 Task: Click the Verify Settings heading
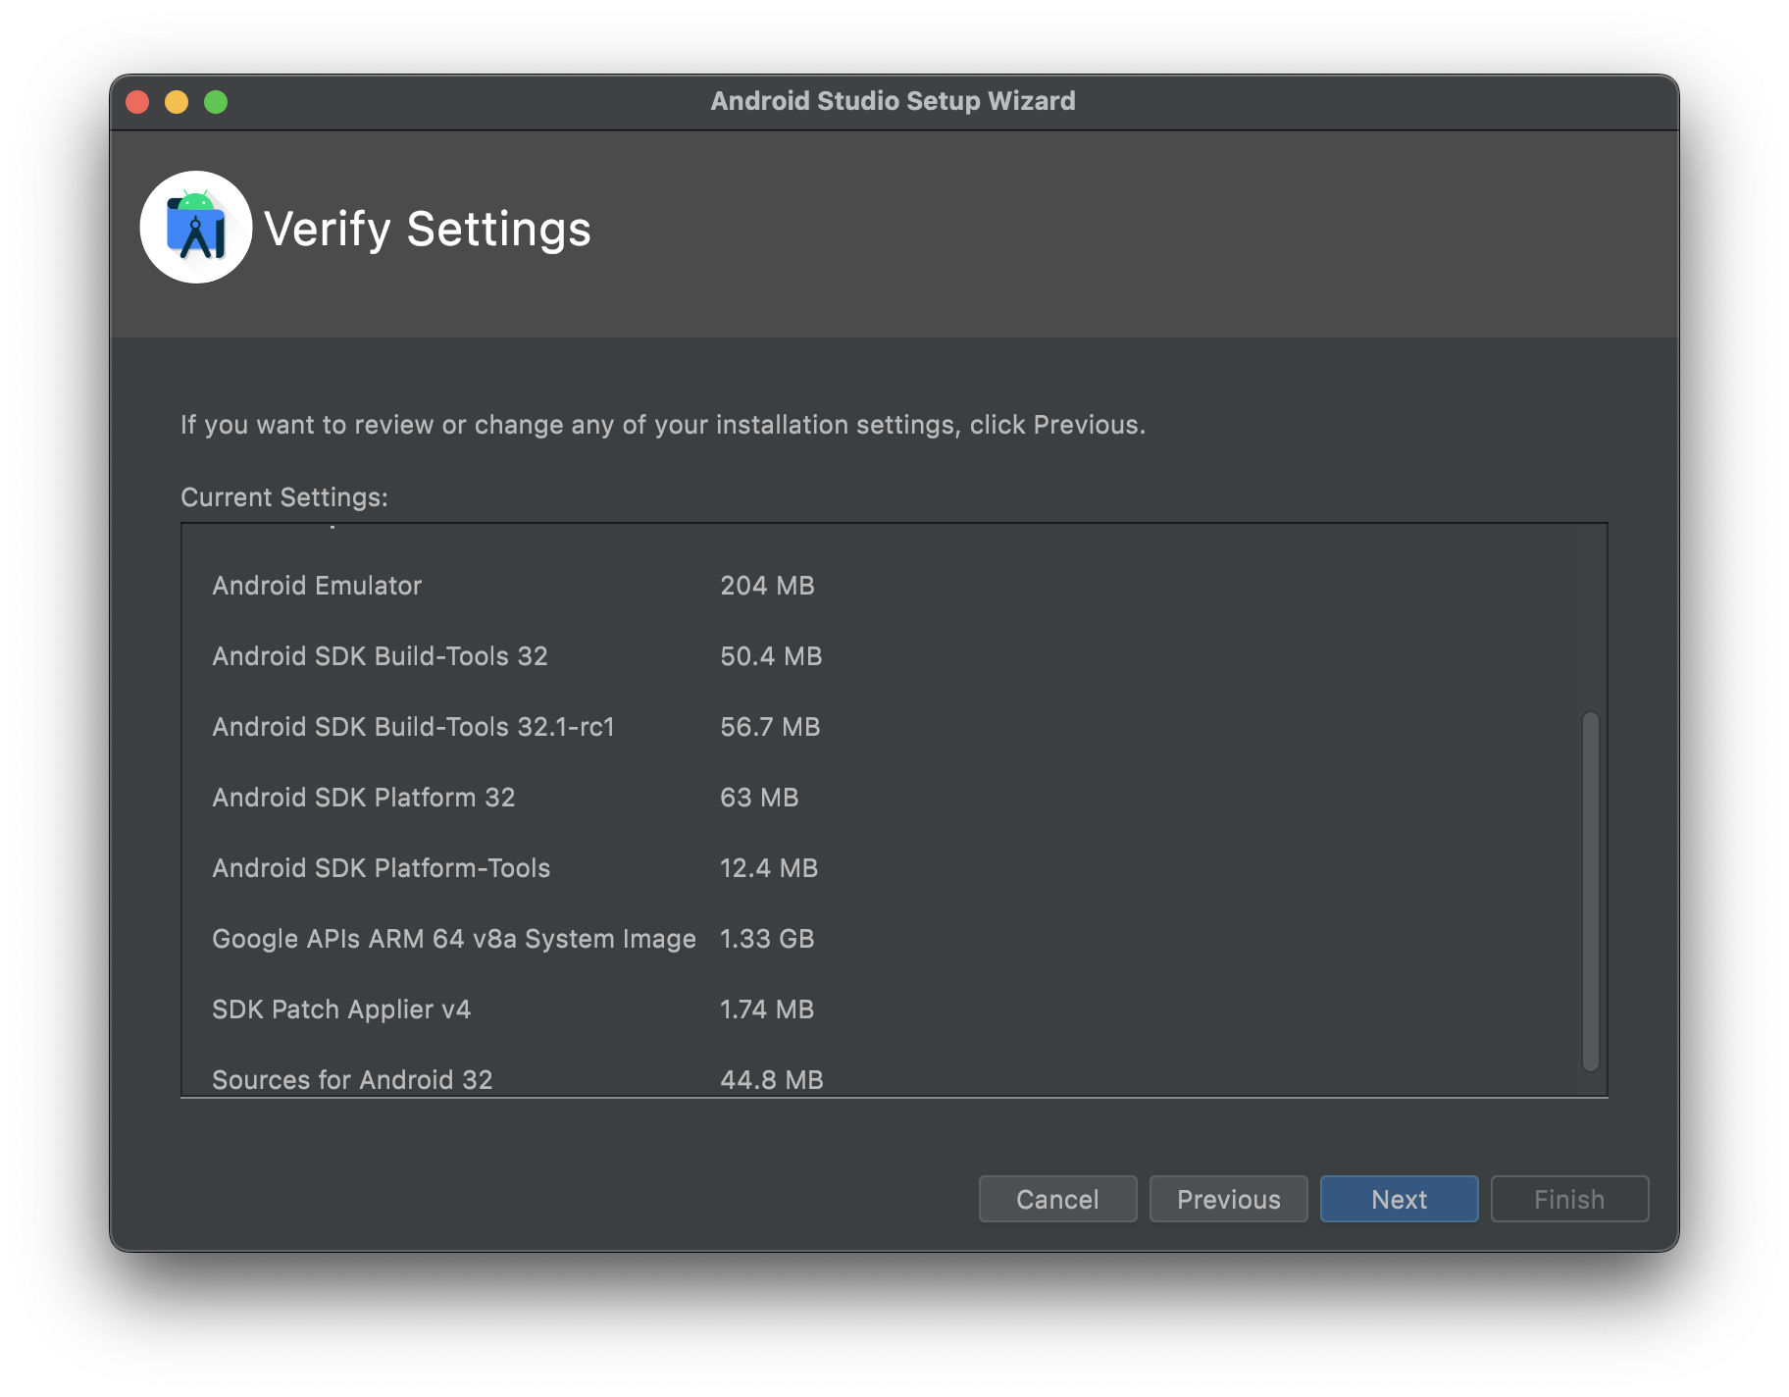coord(428,230)
